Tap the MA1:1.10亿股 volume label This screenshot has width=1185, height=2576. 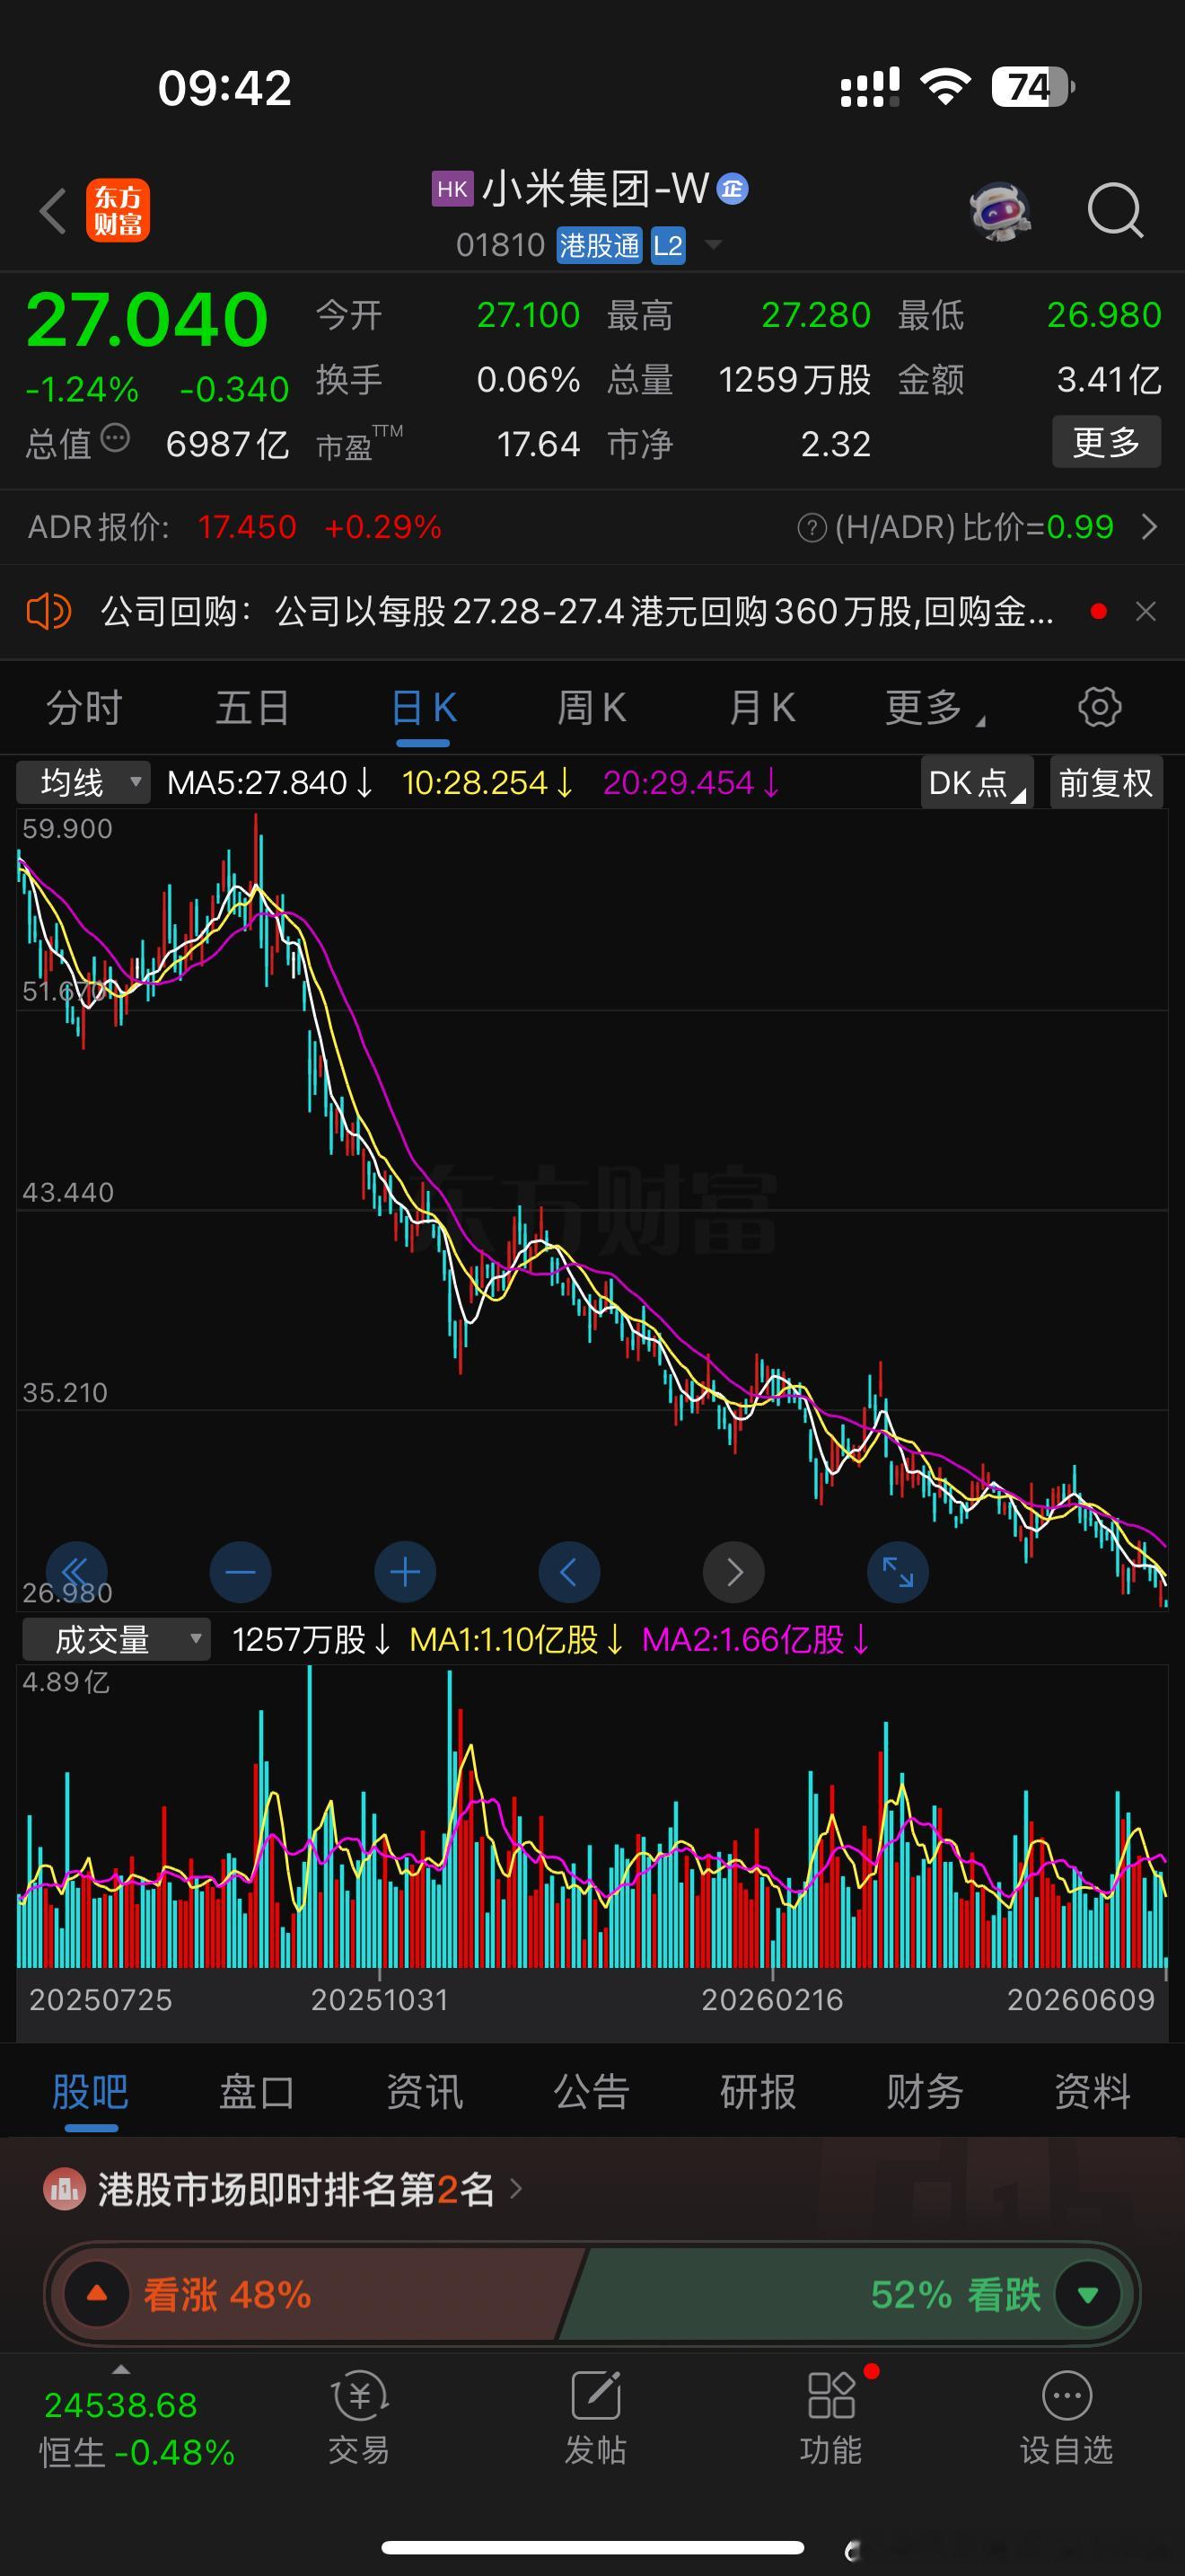[x=516, y=1639]
